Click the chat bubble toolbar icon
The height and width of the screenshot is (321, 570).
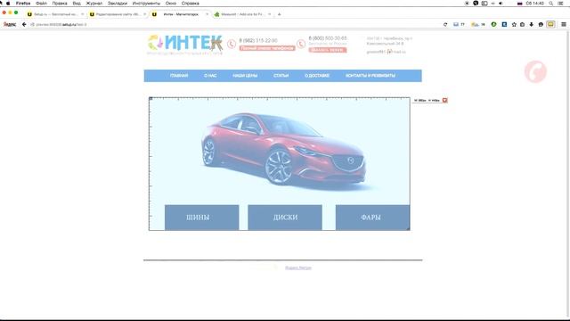pos(541,24)
